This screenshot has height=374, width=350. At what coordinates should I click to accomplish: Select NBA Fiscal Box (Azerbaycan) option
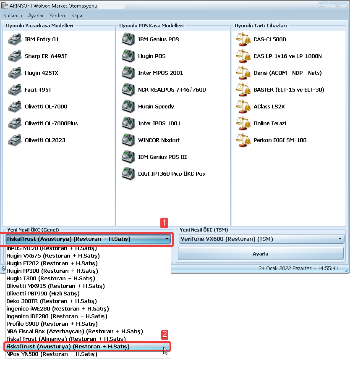[x=88, y=332]
